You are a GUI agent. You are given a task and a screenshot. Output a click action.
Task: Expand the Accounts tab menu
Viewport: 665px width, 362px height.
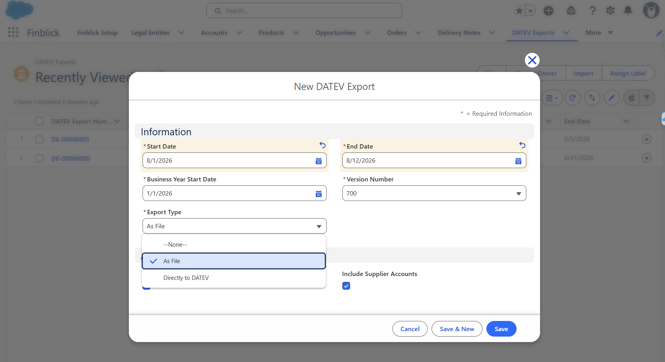239,33
